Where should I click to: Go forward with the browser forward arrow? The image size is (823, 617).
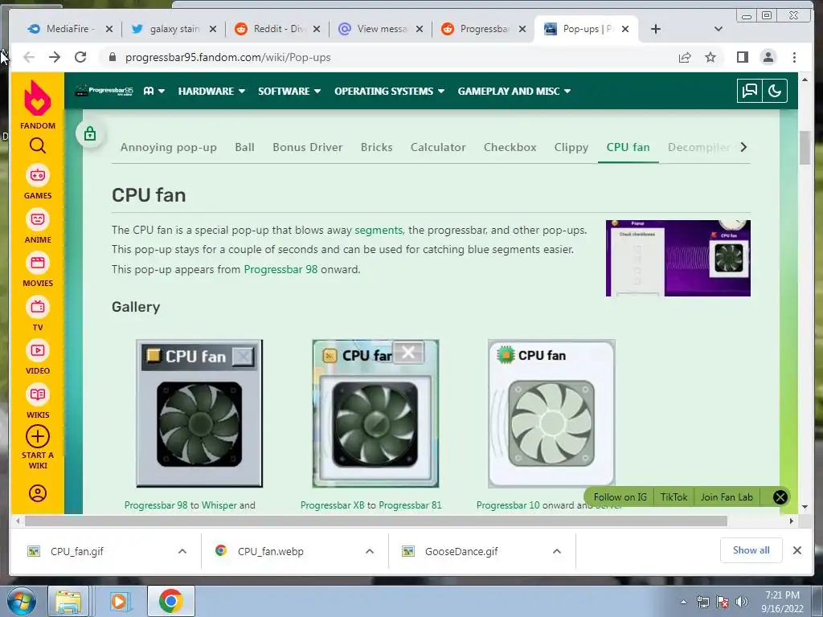click(x=55, y=57)
